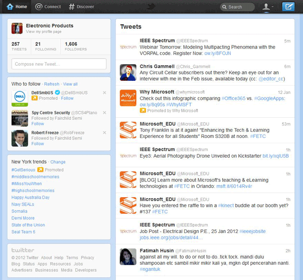This screenshot has width=303, height=280.
Task: Open the msft.it/6014Rv4r link
Action: point(234,186)
